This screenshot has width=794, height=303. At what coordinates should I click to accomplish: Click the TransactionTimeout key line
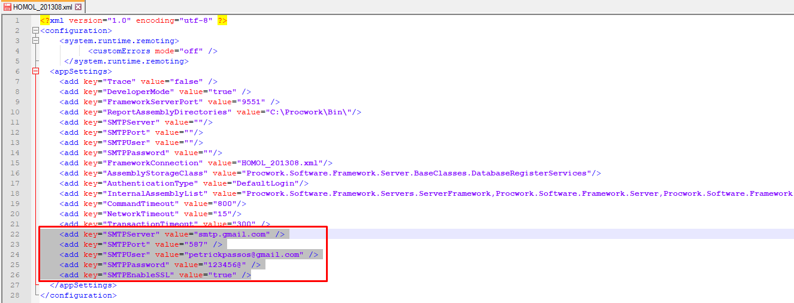[165, 224]
